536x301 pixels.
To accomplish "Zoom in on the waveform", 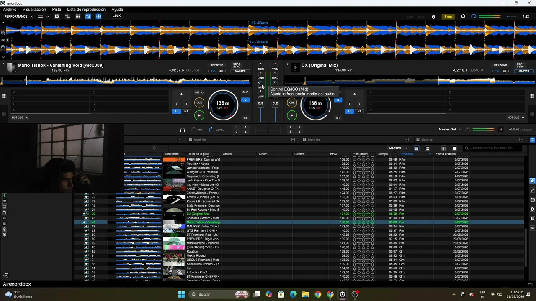I will tap(3, 33).
